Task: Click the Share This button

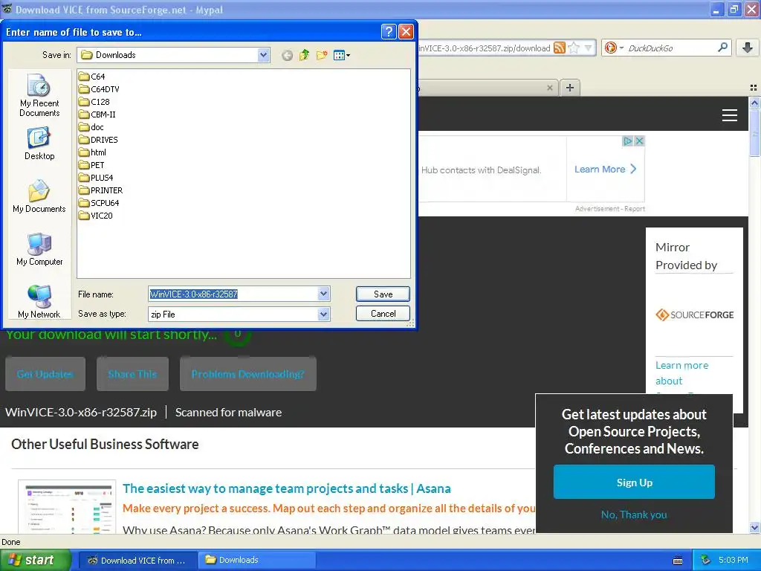Action: pyautogui.click(x=132, y=374)
